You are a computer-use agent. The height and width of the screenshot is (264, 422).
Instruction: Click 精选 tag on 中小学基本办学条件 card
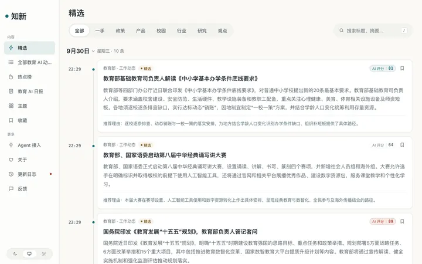(146, 69)
